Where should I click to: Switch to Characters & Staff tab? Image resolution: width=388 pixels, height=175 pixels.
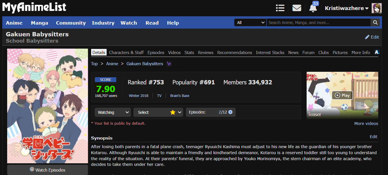click(126, 52)
